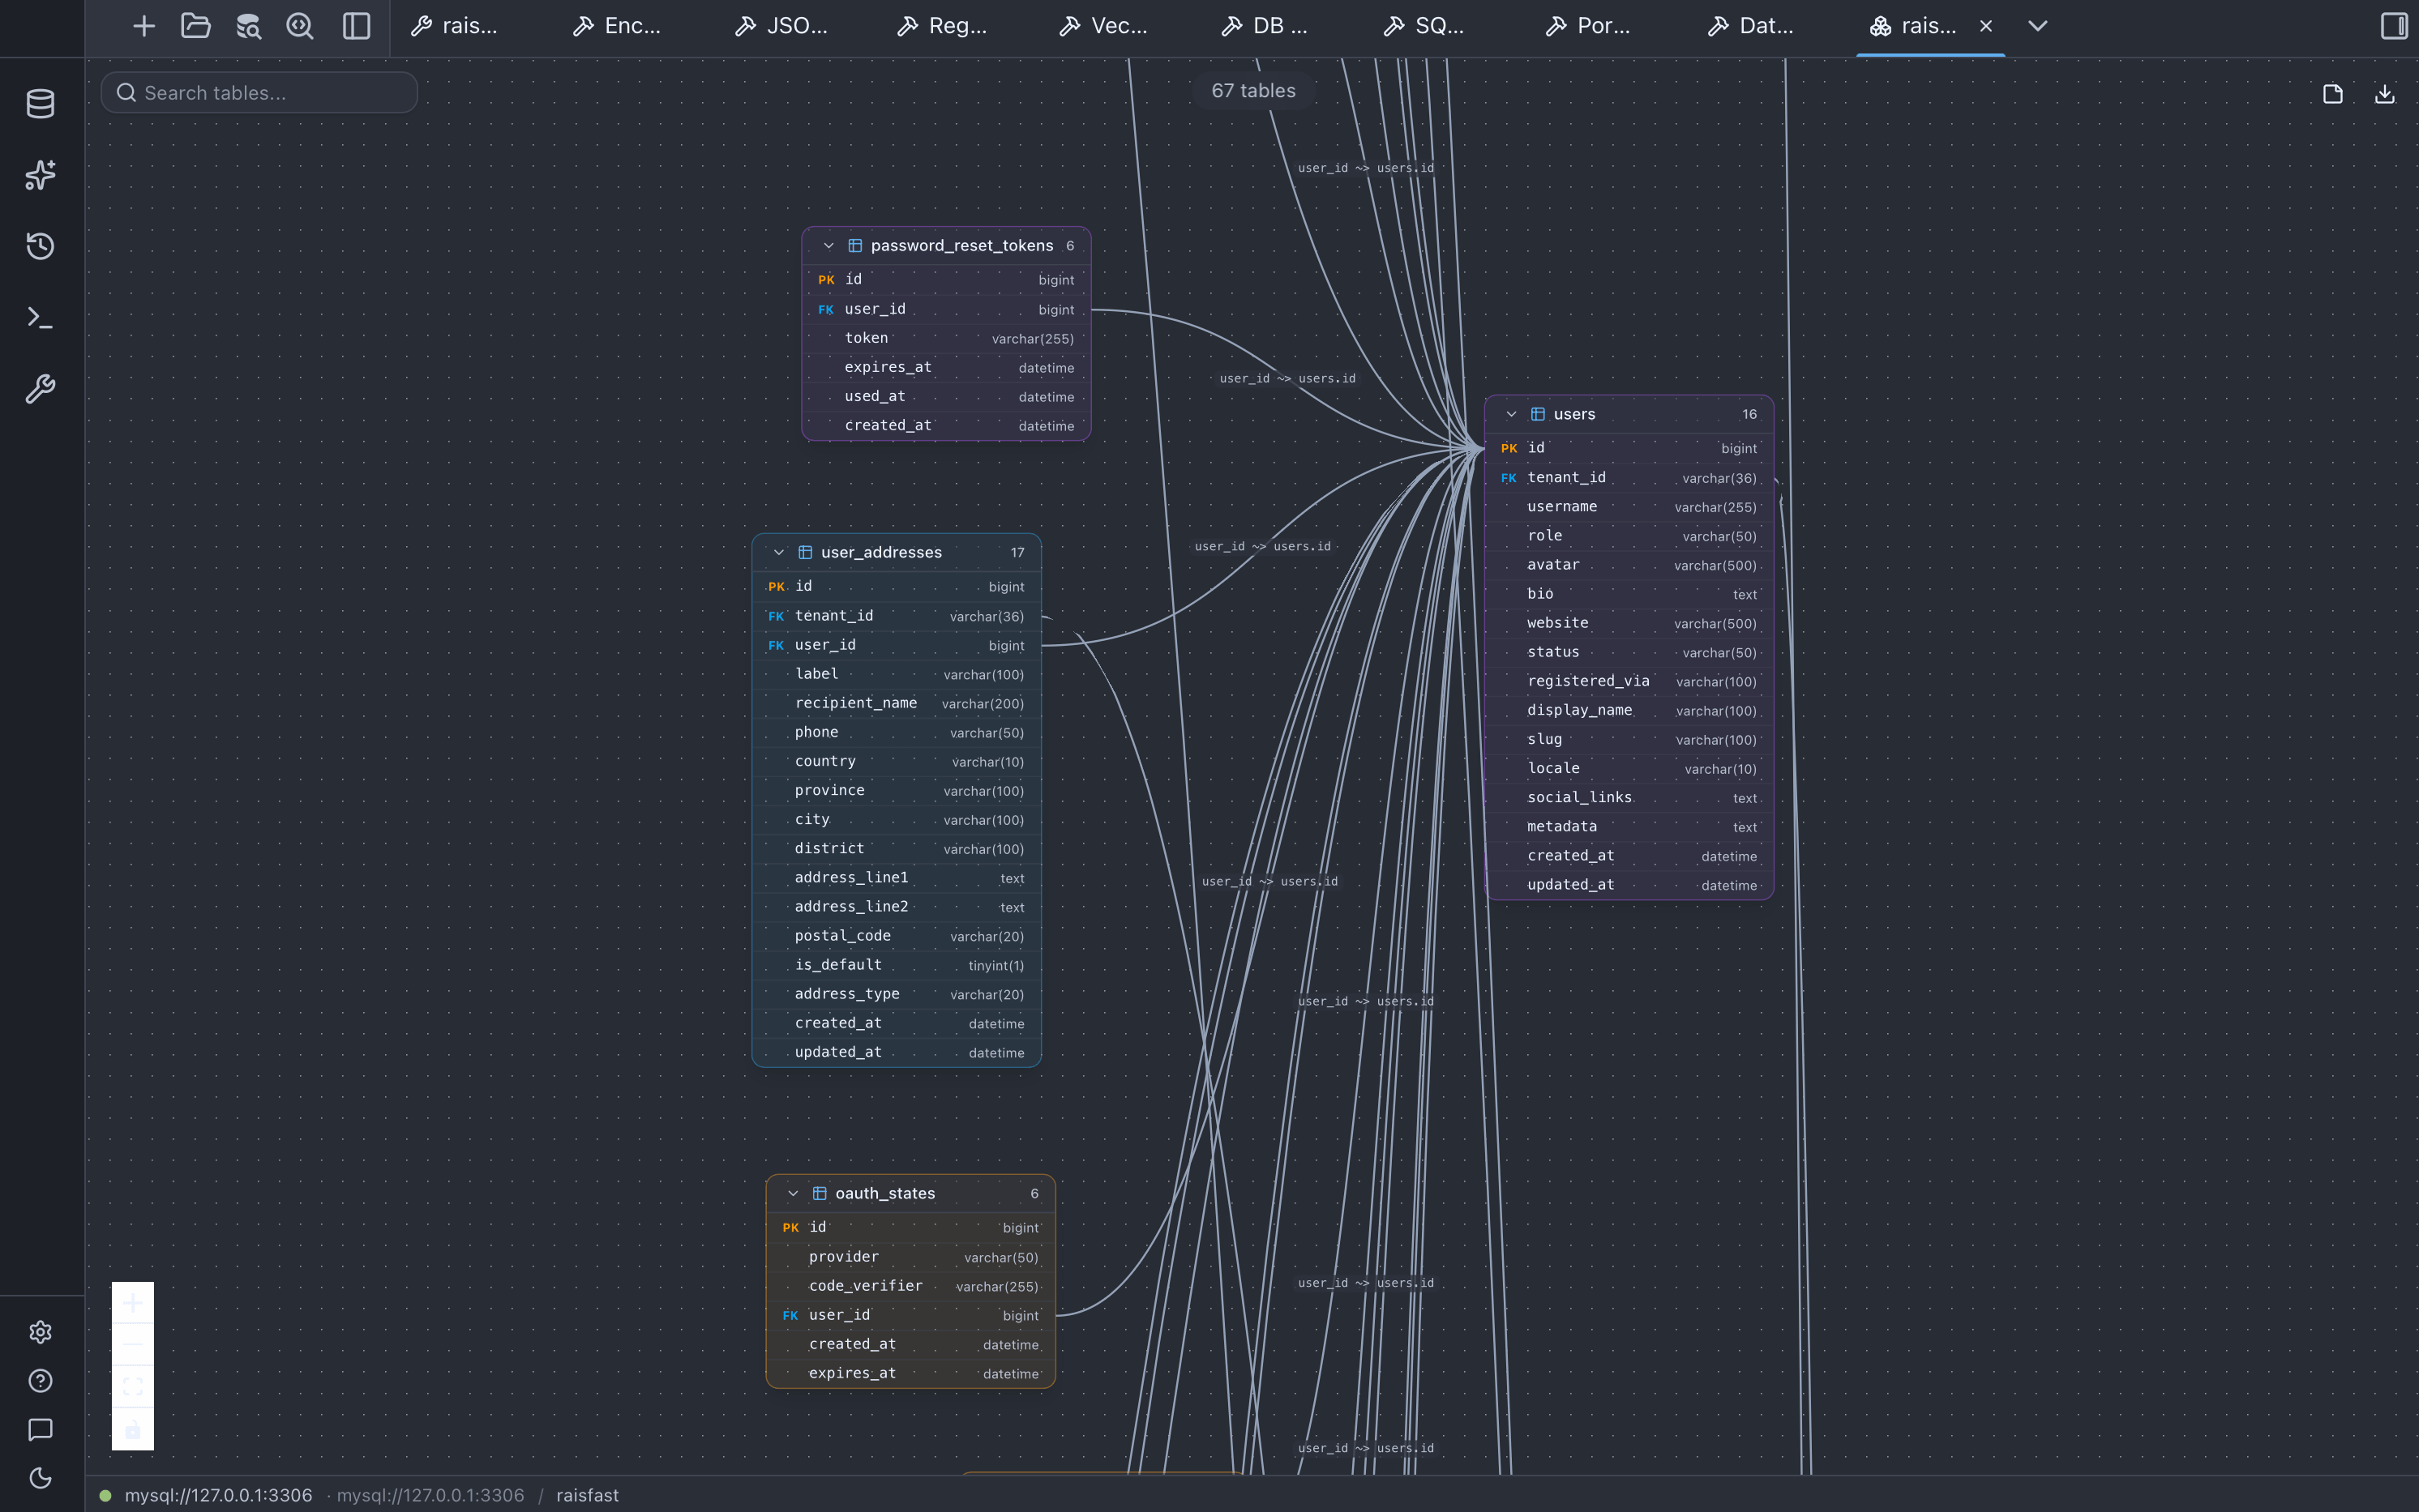Select the user_id foreign key in oauth_states
Viewport: 2419px width, 1512px height.
910,1316
